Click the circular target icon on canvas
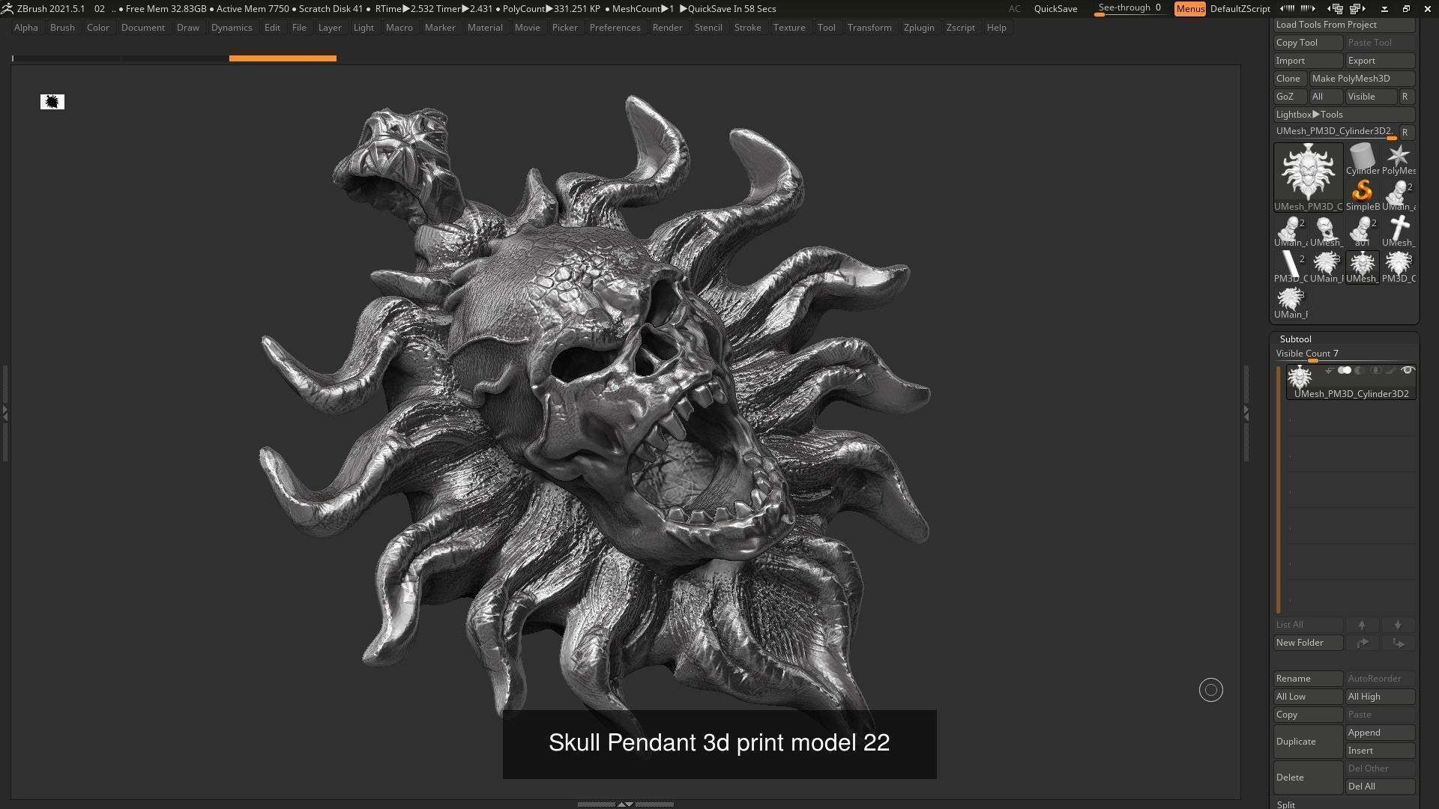1439x809 pixels. 1211,690
